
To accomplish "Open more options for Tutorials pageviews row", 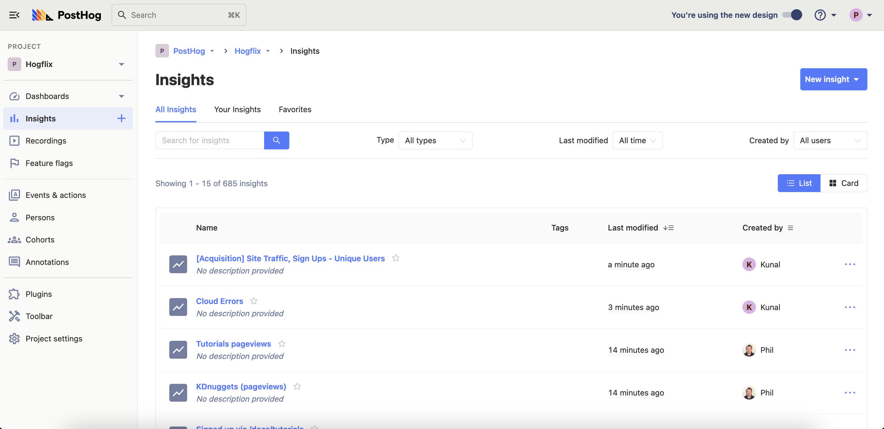I will [x=850, y=350].
